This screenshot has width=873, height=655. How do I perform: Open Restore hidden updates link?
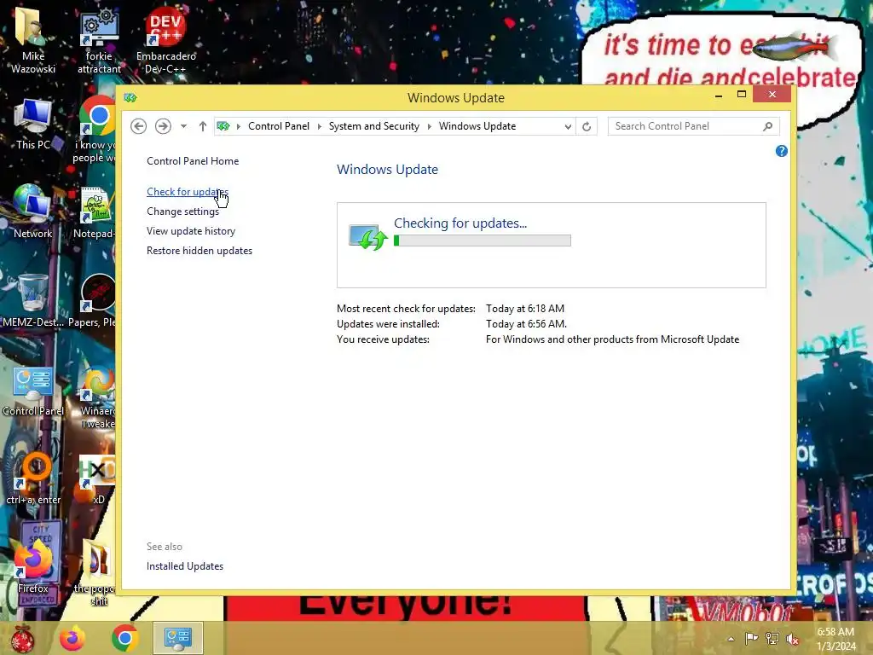point(199,251)
